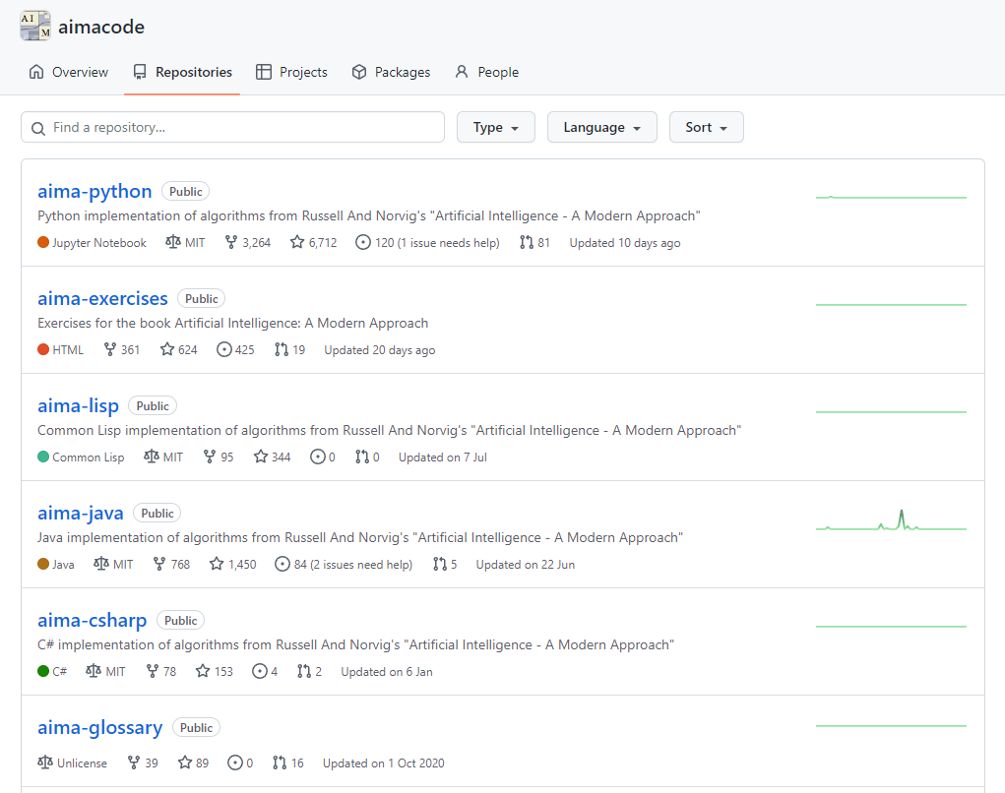Screen dimensions: 1005x793
Task: Click the pull request icon for aima-python
Action: pyautogui.click(x=527, y=242)
